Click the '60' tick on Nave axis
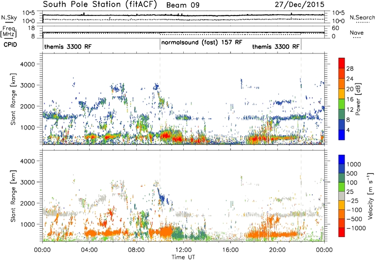The width and height of the screenshot is (375, 260). 335,28
